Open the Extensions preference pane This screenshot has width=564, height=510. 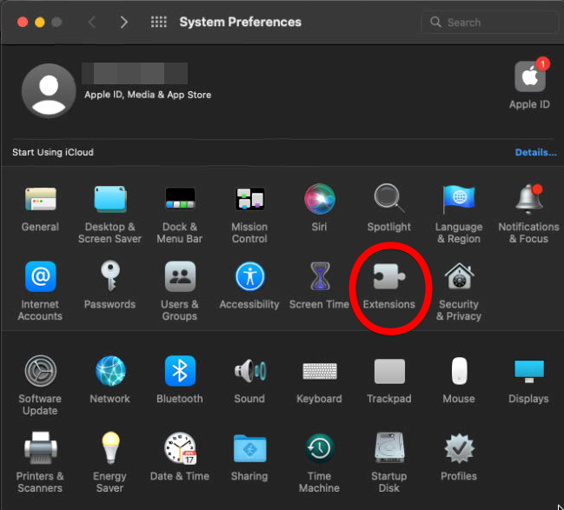point(388,277)
